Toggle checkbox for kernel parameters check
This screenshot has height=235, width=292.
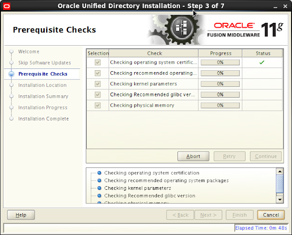click(x=98, y=84)
